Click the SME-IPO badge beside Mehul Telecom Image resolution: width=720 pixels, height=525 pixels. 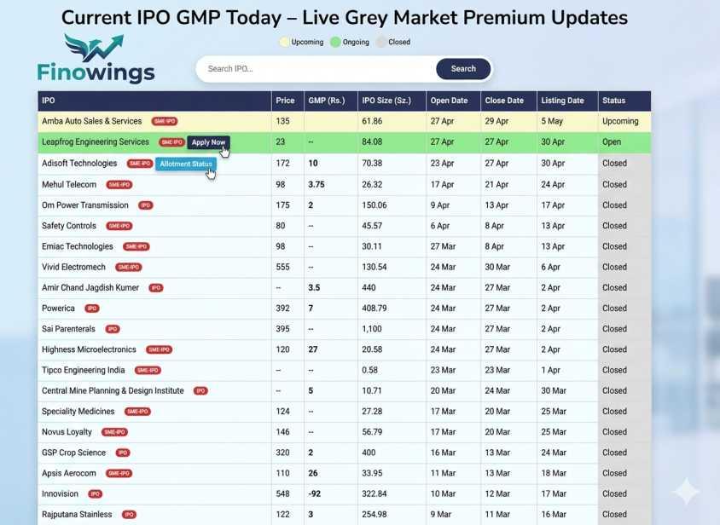tap(119, 185)
